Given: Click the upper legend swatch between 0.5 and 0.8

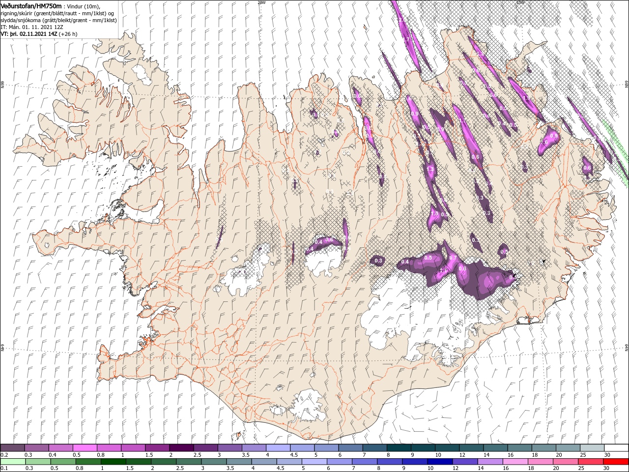Looking at the screenshot, I should [85, 447].
